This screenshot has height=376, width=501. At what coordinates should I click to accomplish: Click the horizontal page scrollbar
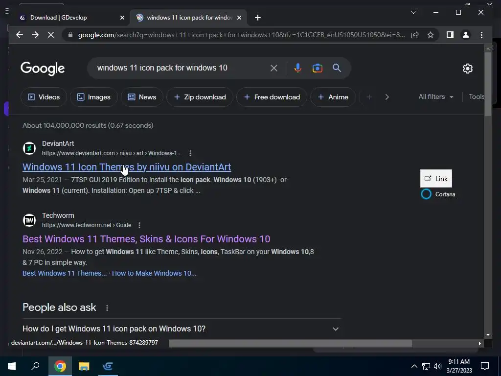point(290,343)
